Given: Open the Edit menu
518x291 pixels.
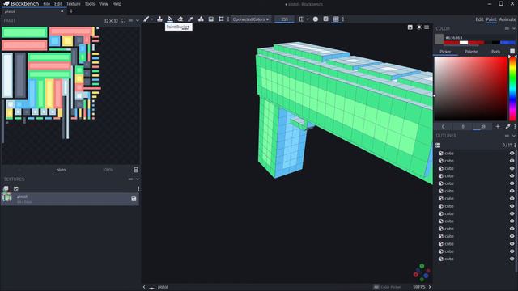Looking at the screenshot, I should click(x=58, y=4).
